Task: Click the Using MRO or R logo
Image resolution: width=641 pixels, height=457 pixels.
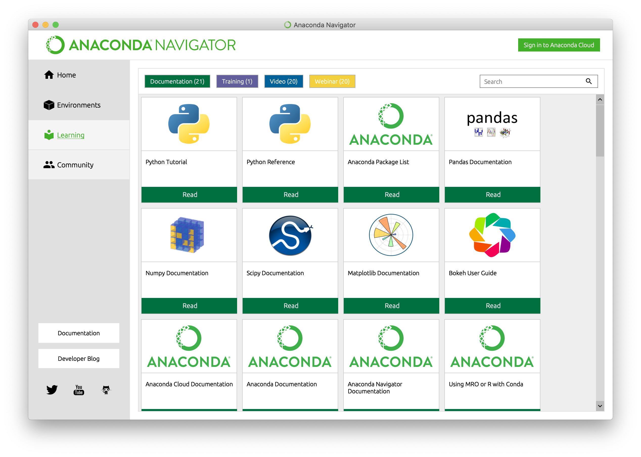Action: pyautogui.click(x=492, y=346)
